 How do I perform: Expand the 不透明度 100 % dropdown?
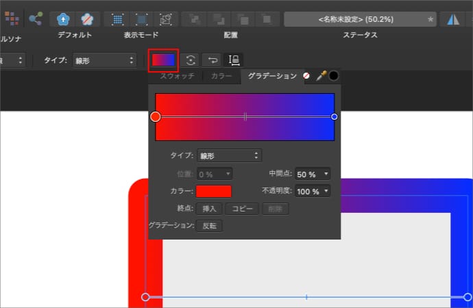tap(315, 191)
